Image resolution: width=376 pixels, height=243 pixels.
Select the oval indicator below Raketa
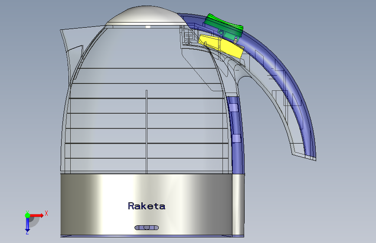click(147, 227)
